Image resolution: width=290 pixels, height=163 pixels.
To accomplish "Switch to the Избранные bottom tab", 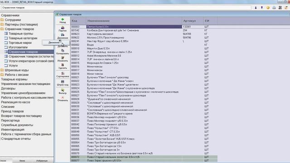I will (x=42, y=161).
